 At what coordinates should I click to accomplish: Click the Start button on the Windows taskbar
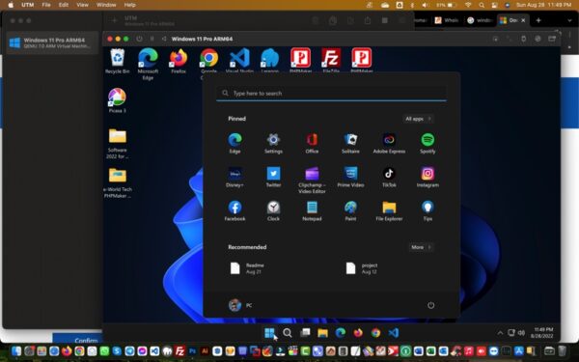click(x=269, y=333)
